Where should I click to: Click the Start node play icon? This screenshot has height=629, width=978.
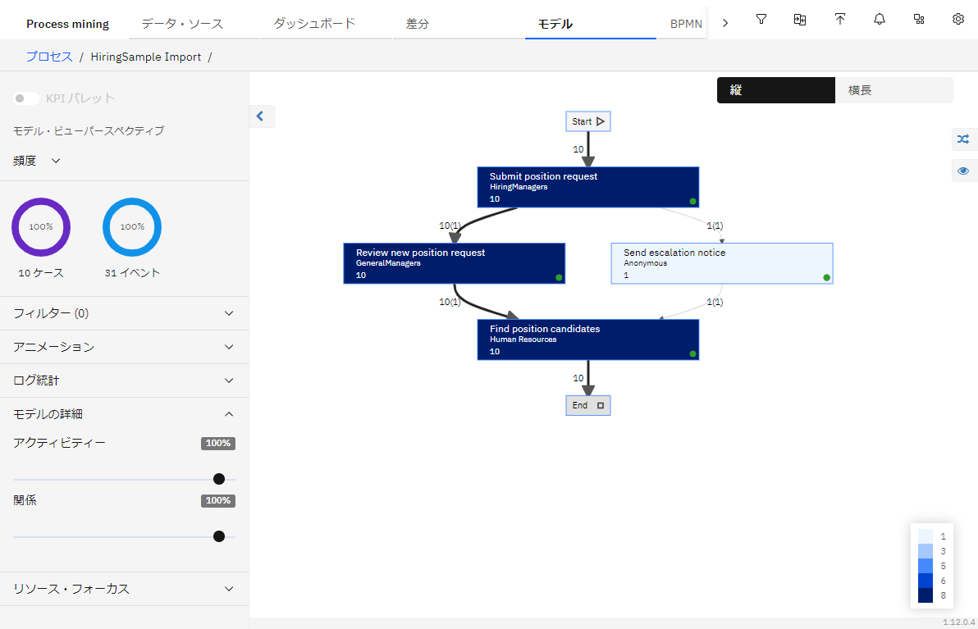tap(600, 121)
